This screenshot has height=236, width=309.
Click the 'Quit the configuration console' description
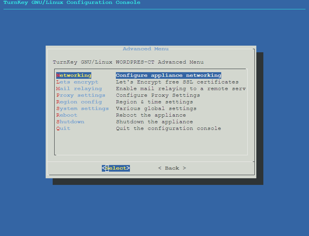[168, 128]
